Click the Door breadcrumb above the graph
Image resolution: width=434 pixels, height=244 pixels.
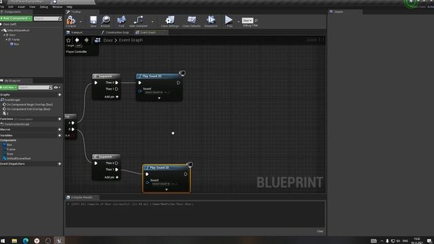tap(108, 41)
